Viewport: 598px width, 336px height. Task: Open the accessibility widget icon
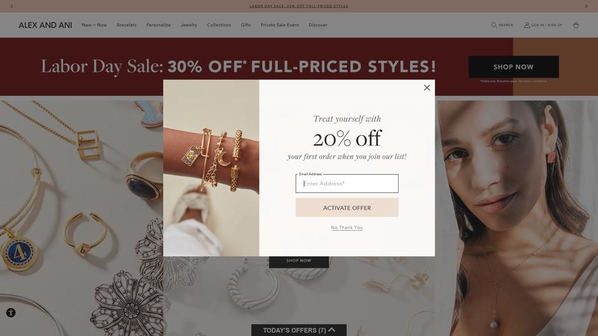point(11,313)
